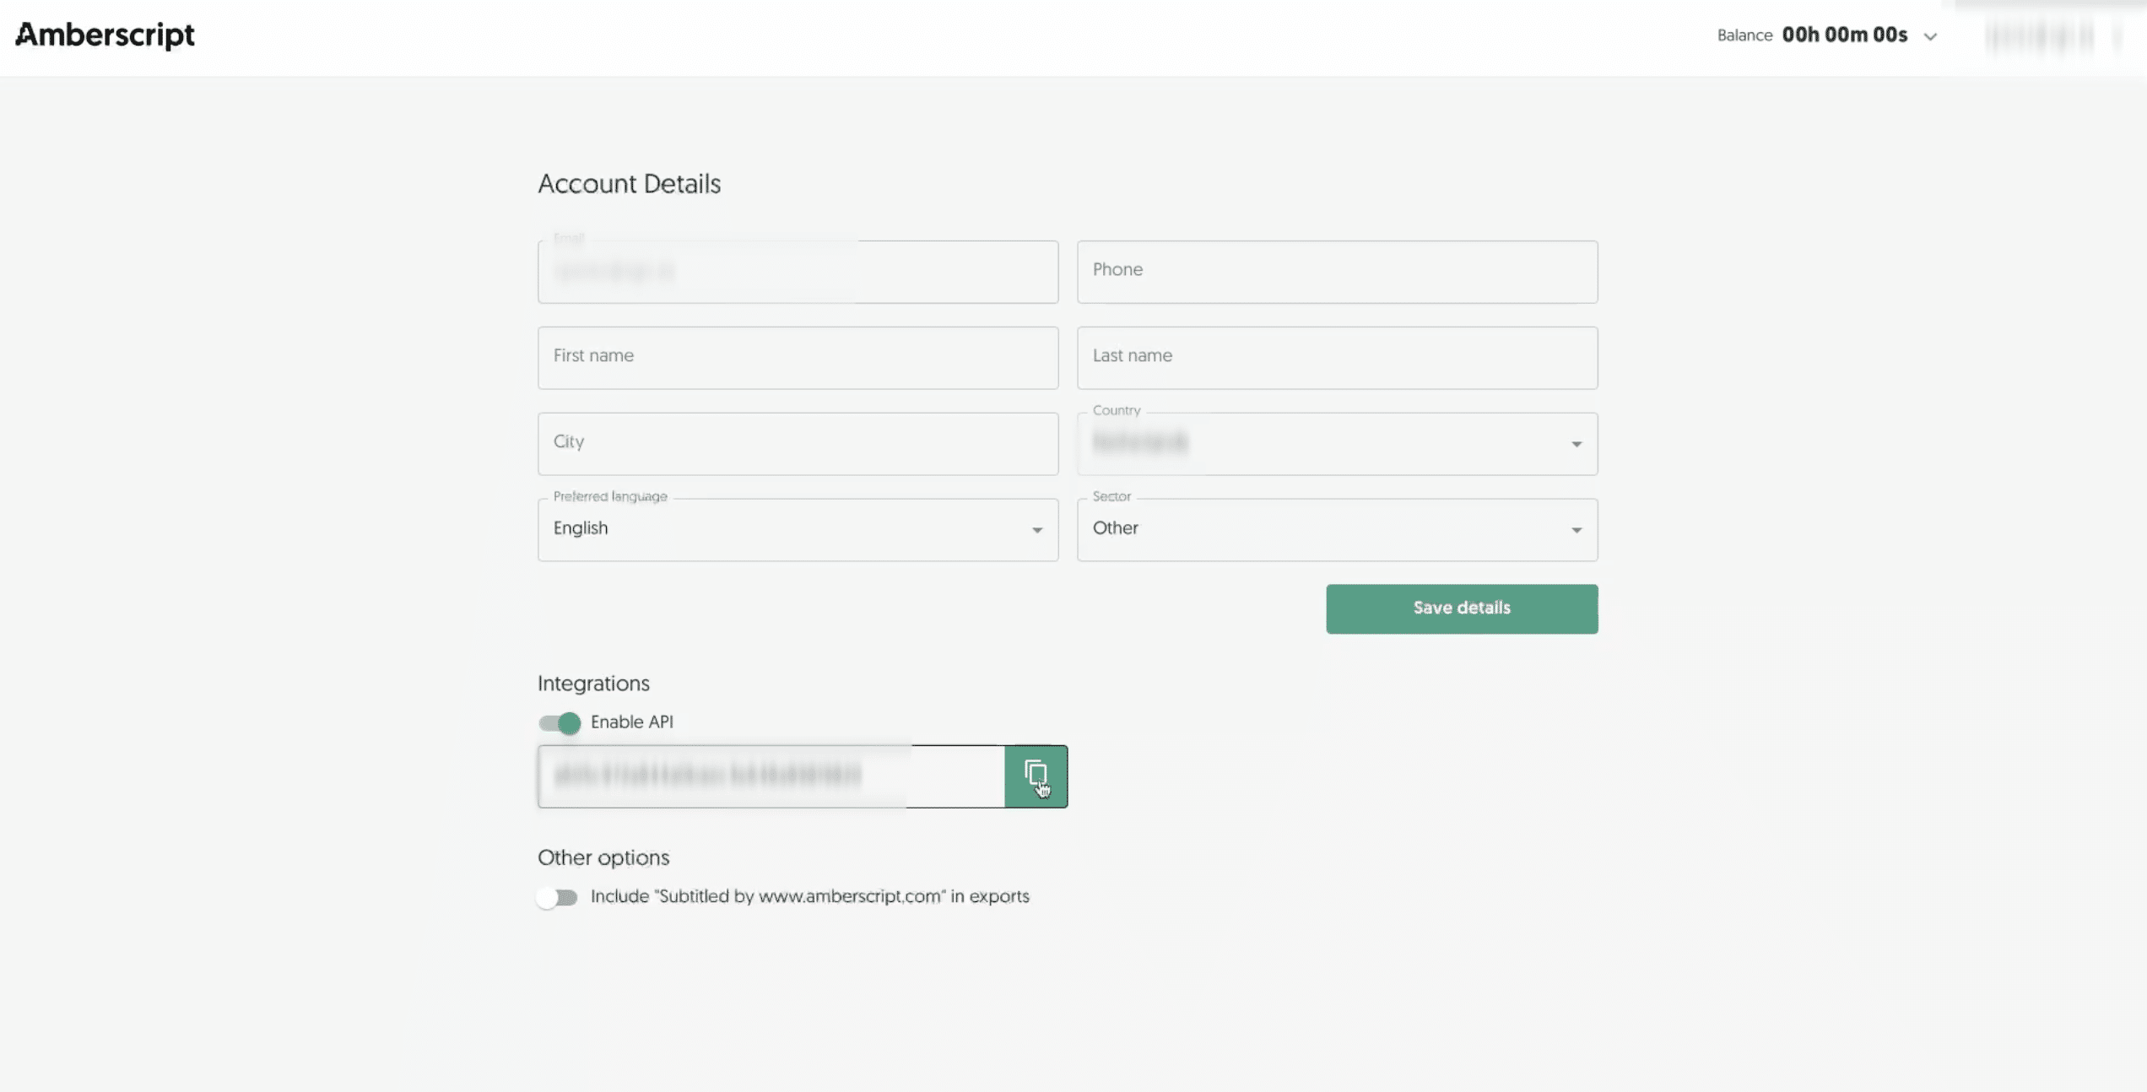Screen dimensions: 2147x1092
Task: Open the Sector dropdown
Action: point(1337,530)
